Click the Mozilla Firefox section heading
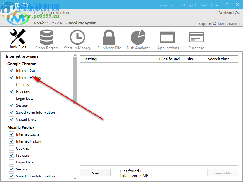Image resolution: width=243 pixels, height=182 pixels. click(21, 127)
